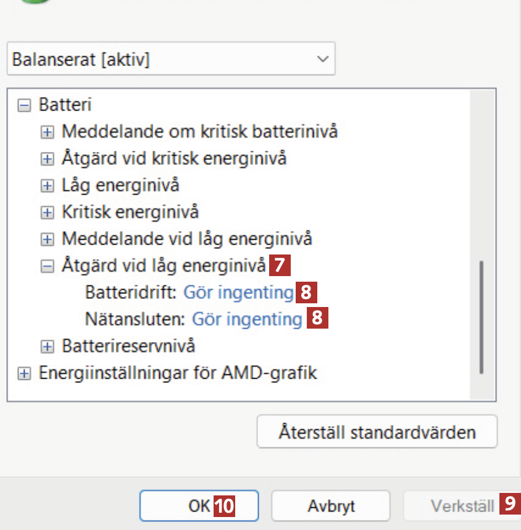Collapse the Batteri tree node minus icon
Viewport: 521px width, 530px height.
[24, 105]
